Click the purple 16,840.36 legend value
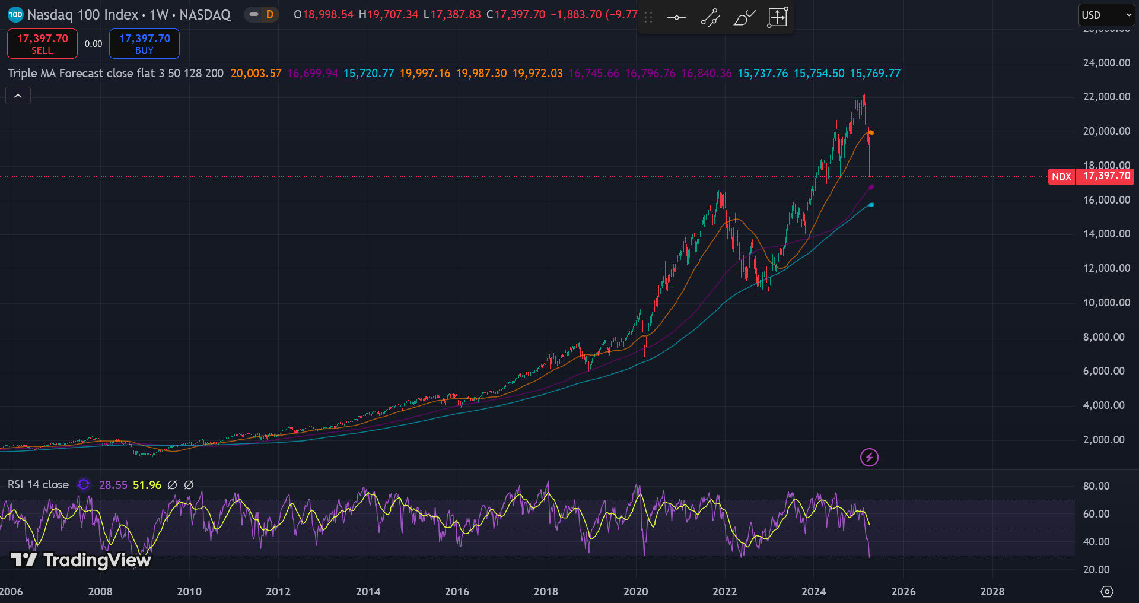The height and width of the screenshot is (603, 1139). [x=706, y=74]
